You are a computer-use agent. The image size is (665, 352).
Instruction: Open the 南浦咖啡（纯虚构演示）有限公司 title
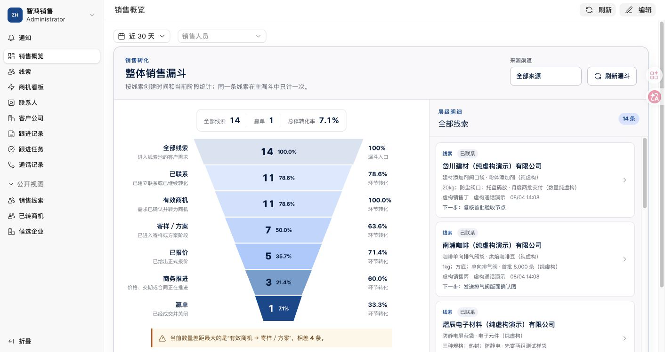[492, 245]
